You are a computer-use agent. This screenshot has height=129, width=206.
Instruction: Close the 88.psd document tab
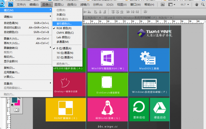[171, 18]
